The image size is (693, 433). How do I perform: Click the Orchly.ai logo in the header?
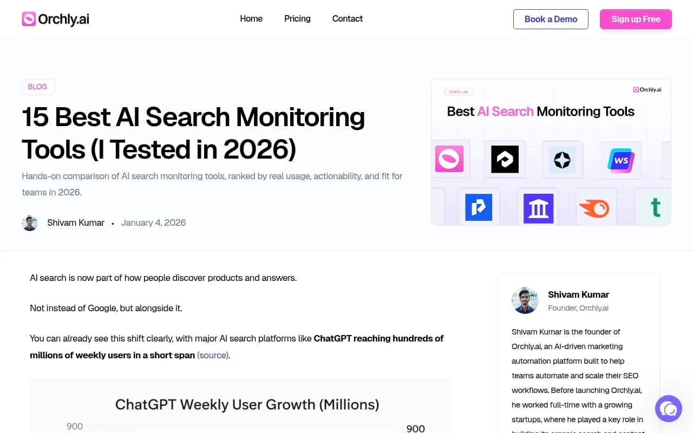[55, 18]
